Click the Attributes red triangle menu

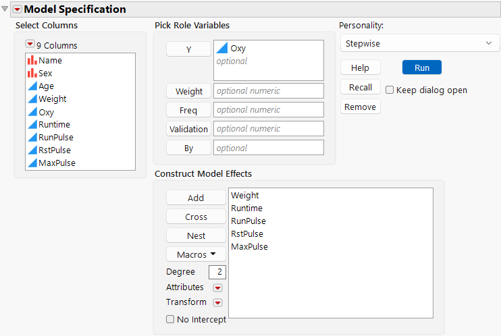click(217, 287)
